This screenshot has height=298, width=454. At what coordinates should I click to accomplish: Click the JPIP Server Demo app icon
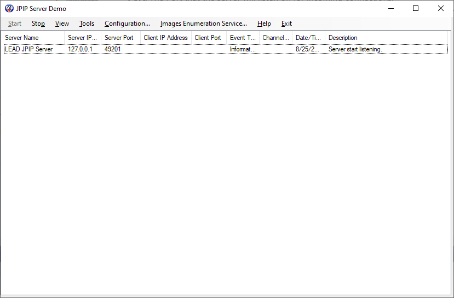pyautogui.click(x=9, y=8)
